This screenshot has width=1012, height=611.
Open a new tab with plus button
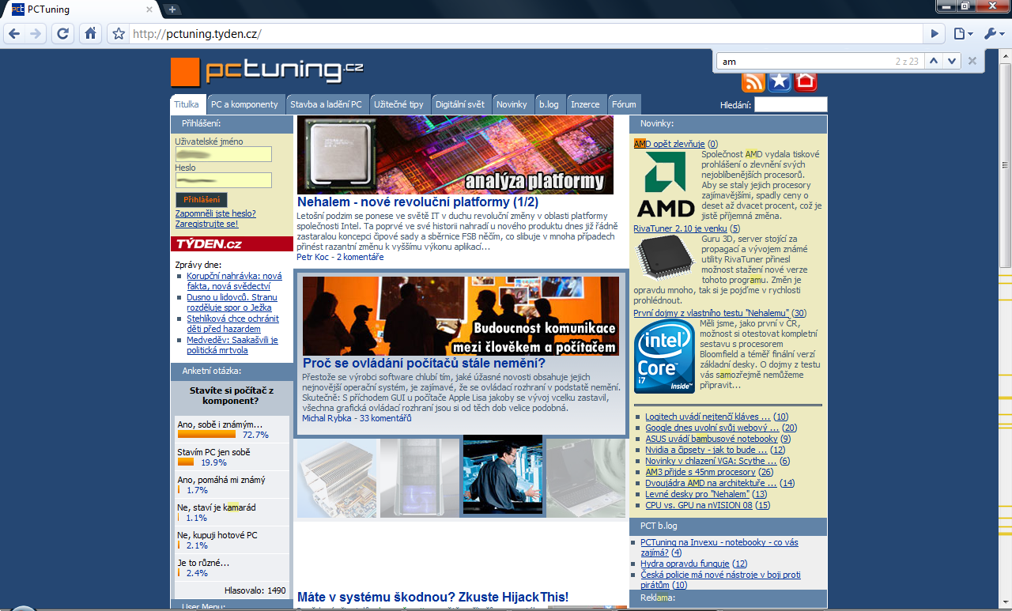(172, 9)
